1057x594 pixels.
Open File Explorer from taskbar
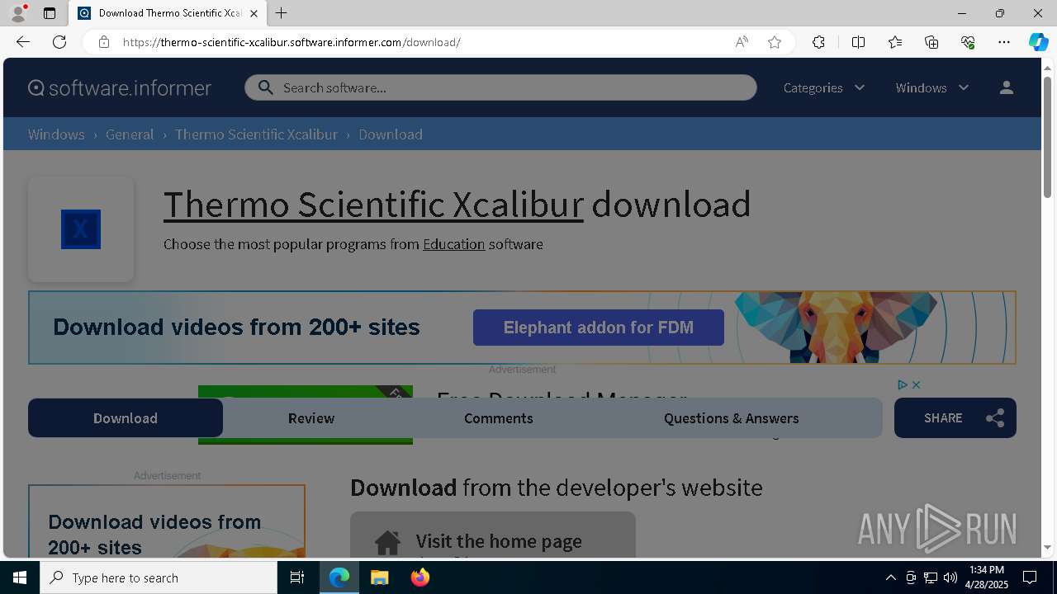pos(380,577)
